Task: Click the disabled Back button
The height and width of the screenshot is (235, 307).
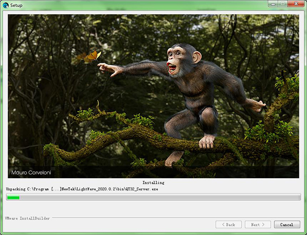Action: (x=229, y=225)
